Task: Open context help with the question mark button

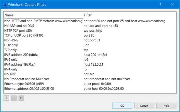Action: (160, 4)
